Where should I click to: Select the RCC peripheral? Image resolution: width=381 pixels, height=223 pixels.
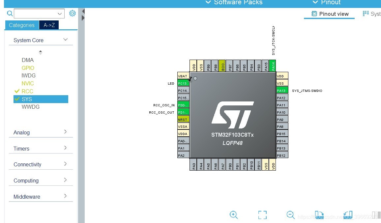pyautogui.click(x=27, y=91)
